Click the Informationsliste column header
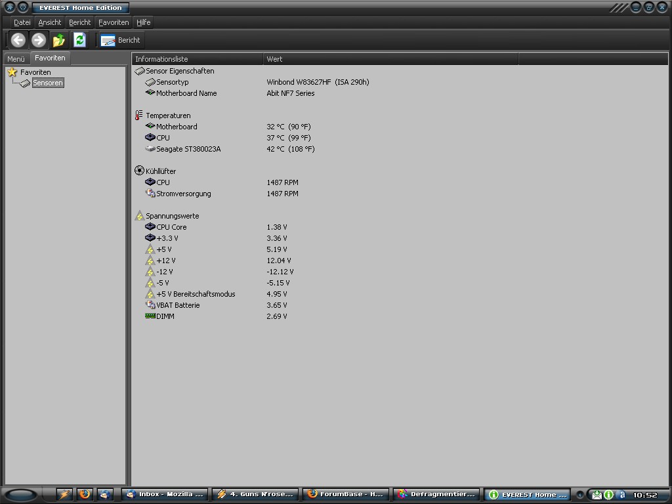This screenshot has height=504, width=672. [x=197, y=59]
